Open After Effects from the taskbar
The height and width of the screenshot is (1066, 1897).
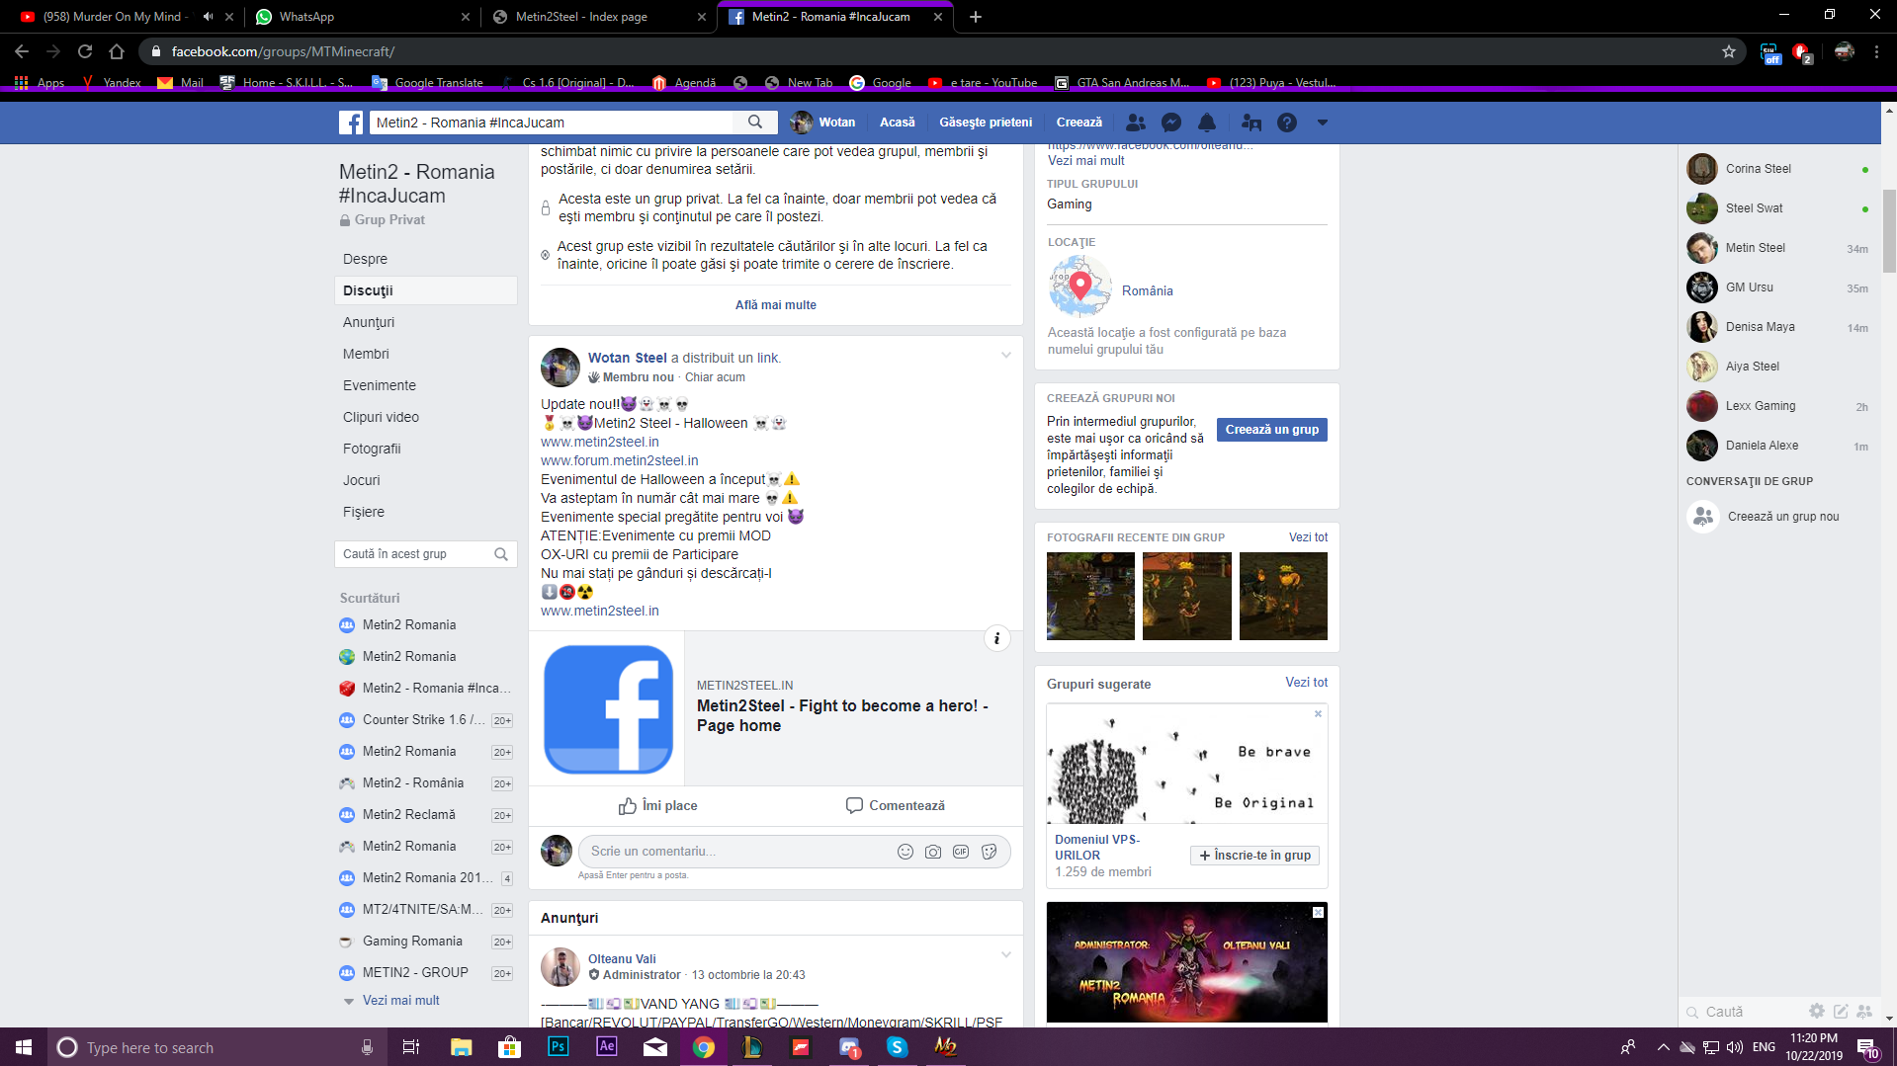[x=606, y=1046]
